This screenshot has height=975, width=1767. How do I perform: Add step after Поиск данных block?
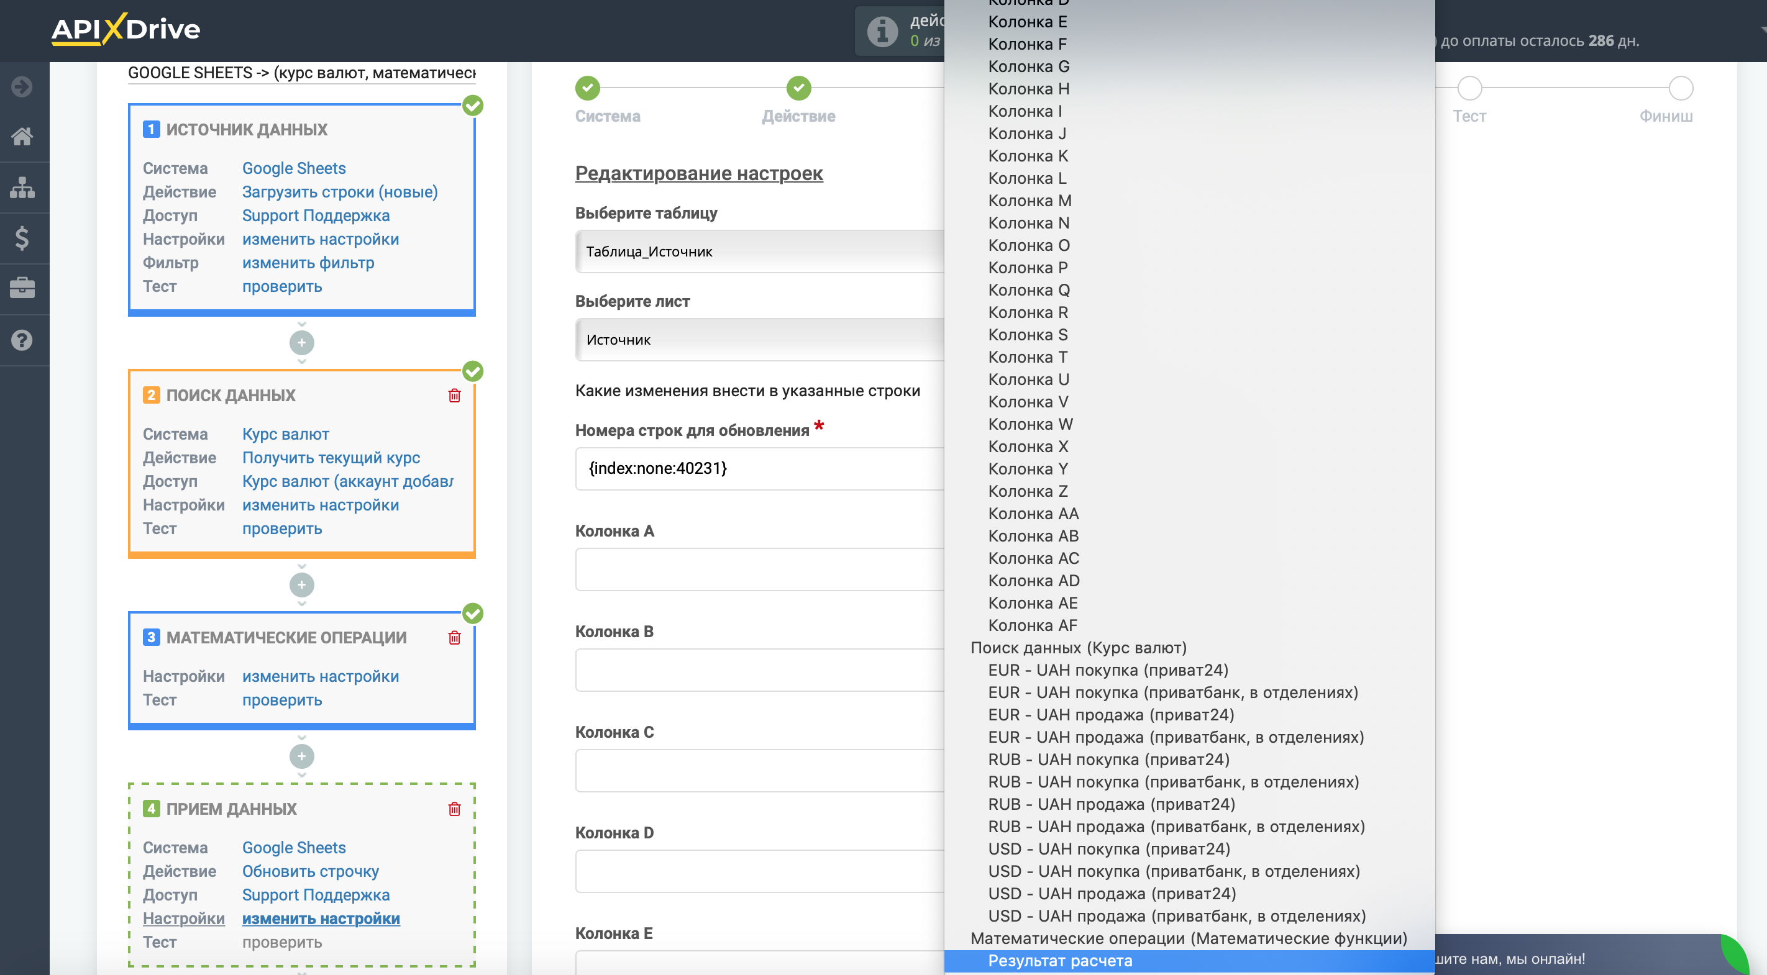302,585
